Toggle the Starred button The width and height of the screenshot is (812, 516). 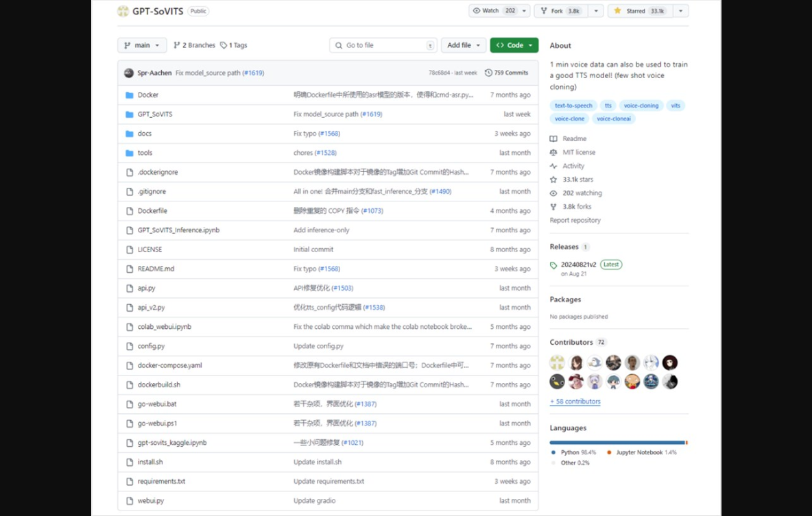coord(640,11)
